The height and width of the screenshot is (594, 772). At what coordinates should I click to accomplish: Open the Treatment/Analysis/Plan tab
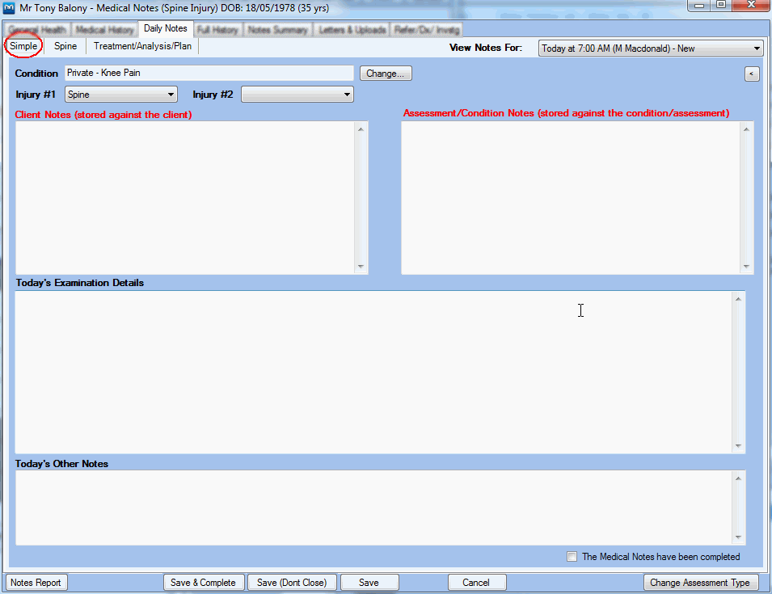(142, 46)
